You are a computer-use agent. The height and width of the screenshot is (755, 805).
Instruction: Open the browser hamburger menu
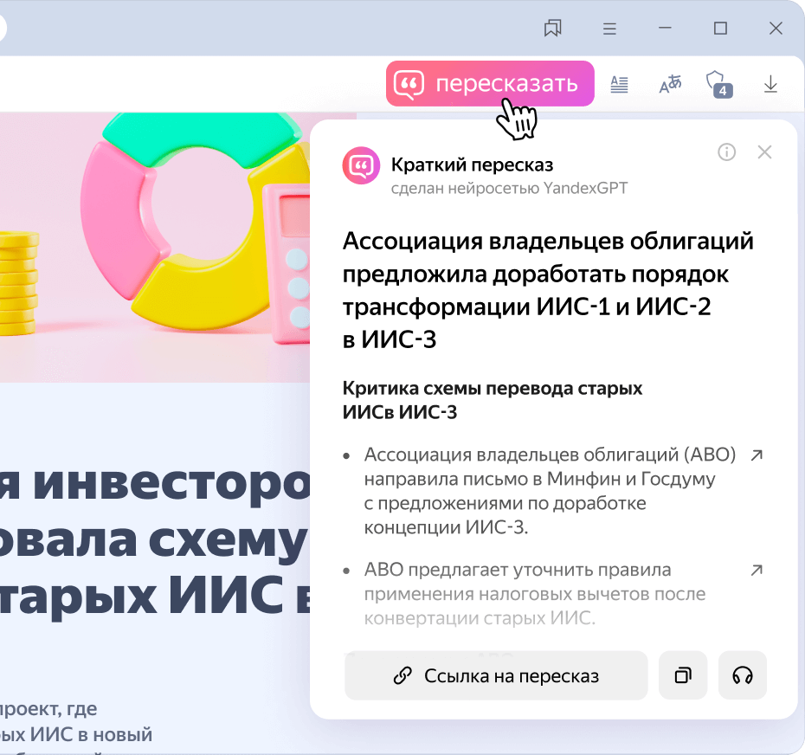[x=609, y=29]
